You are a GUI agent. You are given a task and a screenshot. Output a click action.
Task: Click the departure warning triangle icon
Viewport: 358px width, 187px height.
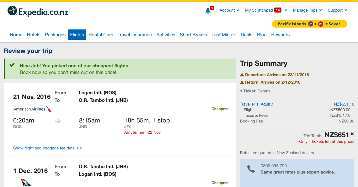tap(242, 75)
